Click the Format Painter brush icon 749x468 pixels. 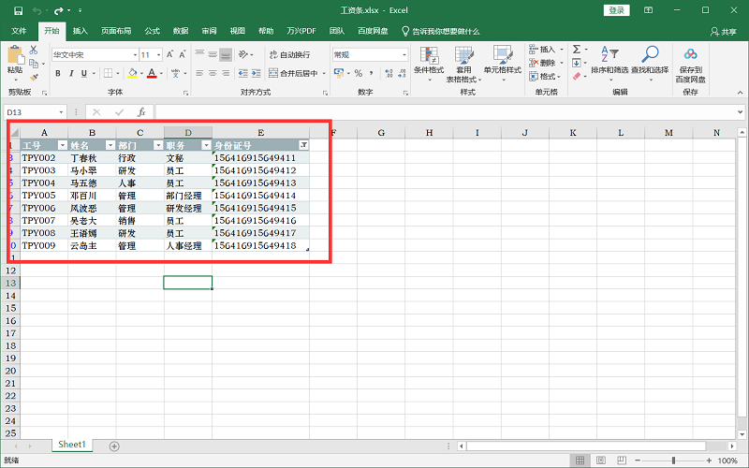point(35,77)
